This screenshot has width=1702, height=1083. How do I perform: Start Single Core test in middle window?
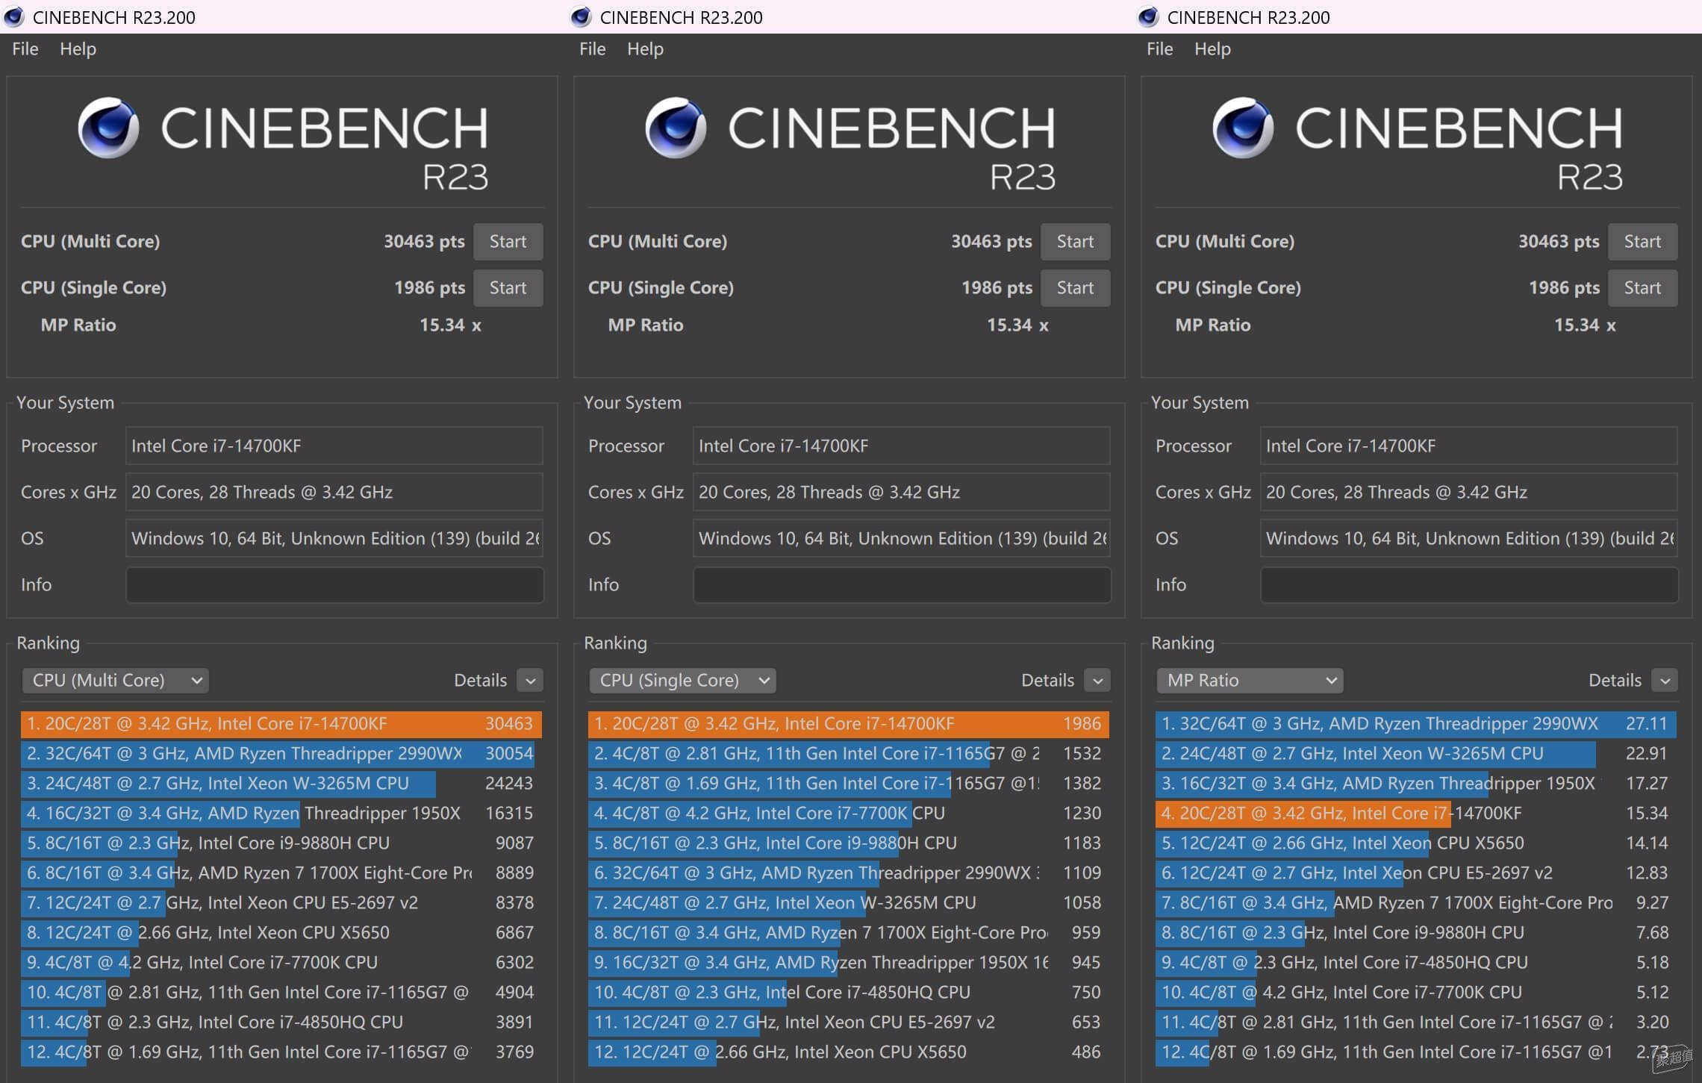[x=1075, y=287]
